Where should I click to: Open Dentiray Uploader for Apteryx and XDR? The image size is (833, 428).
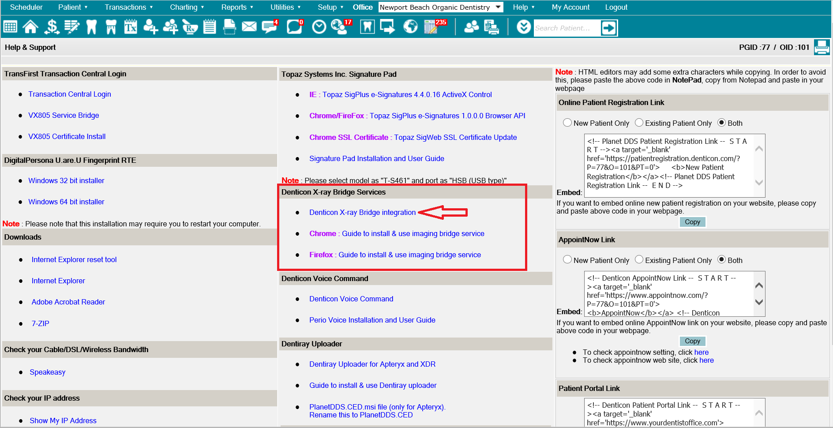[x=372, y=364]
